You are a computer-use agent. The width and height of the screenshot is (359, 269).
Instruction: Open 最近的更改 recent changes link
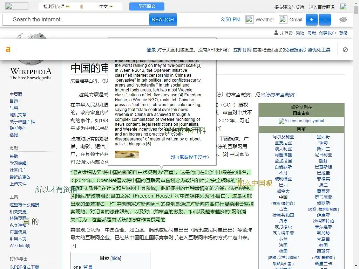click(20, 177)
